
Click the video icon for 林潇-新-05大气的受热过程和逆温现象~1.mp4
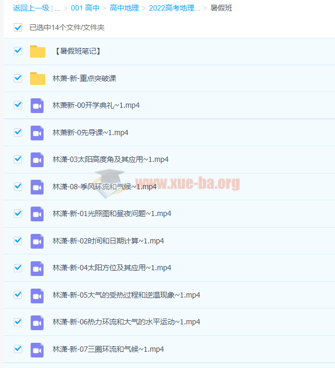tap(37, 295)
